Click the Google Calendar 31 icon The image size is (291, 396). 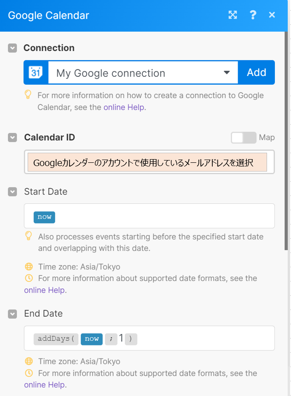[35, 73]
